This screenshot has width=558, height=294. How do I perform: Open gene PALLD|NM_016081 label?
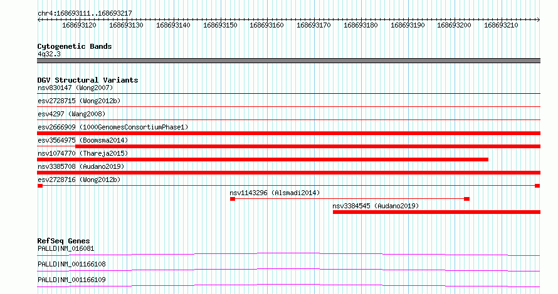coord(66,248)
